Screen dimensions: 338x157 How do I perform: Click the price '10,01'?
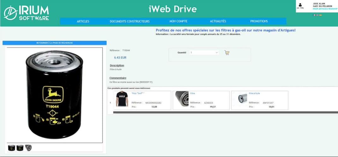coord(271,107)
